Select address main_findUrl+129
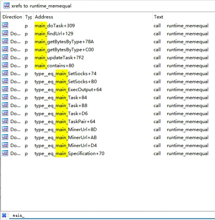The image size is (215, 220). tap(54, 34)
